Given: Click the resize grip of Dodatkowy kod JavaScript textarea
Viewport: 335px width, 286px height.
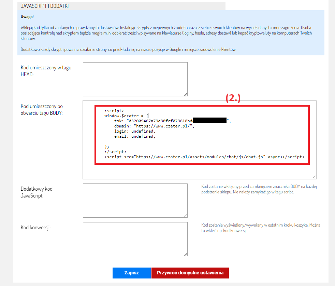Looking at the screenshot, I should (x=186, y=216).
